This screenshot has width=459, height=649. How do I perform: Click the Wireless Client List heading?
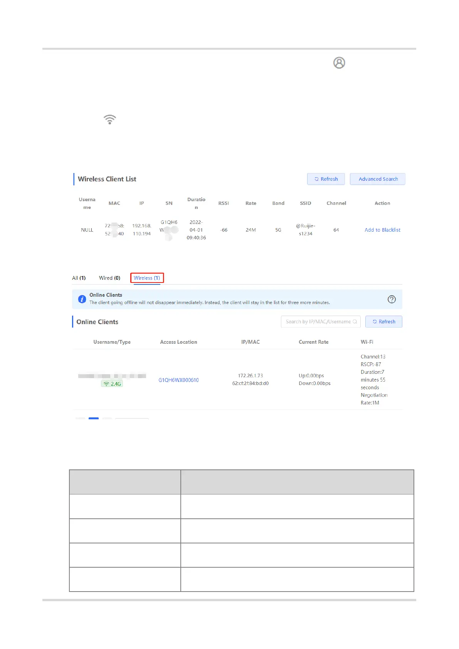pyautogui.click(x=107, y=179)
